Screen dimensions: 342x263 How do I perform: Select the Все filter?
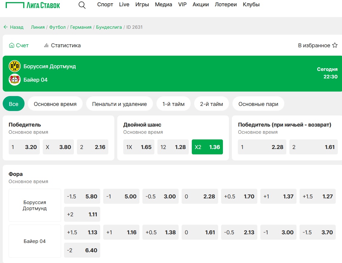(13, 104)
